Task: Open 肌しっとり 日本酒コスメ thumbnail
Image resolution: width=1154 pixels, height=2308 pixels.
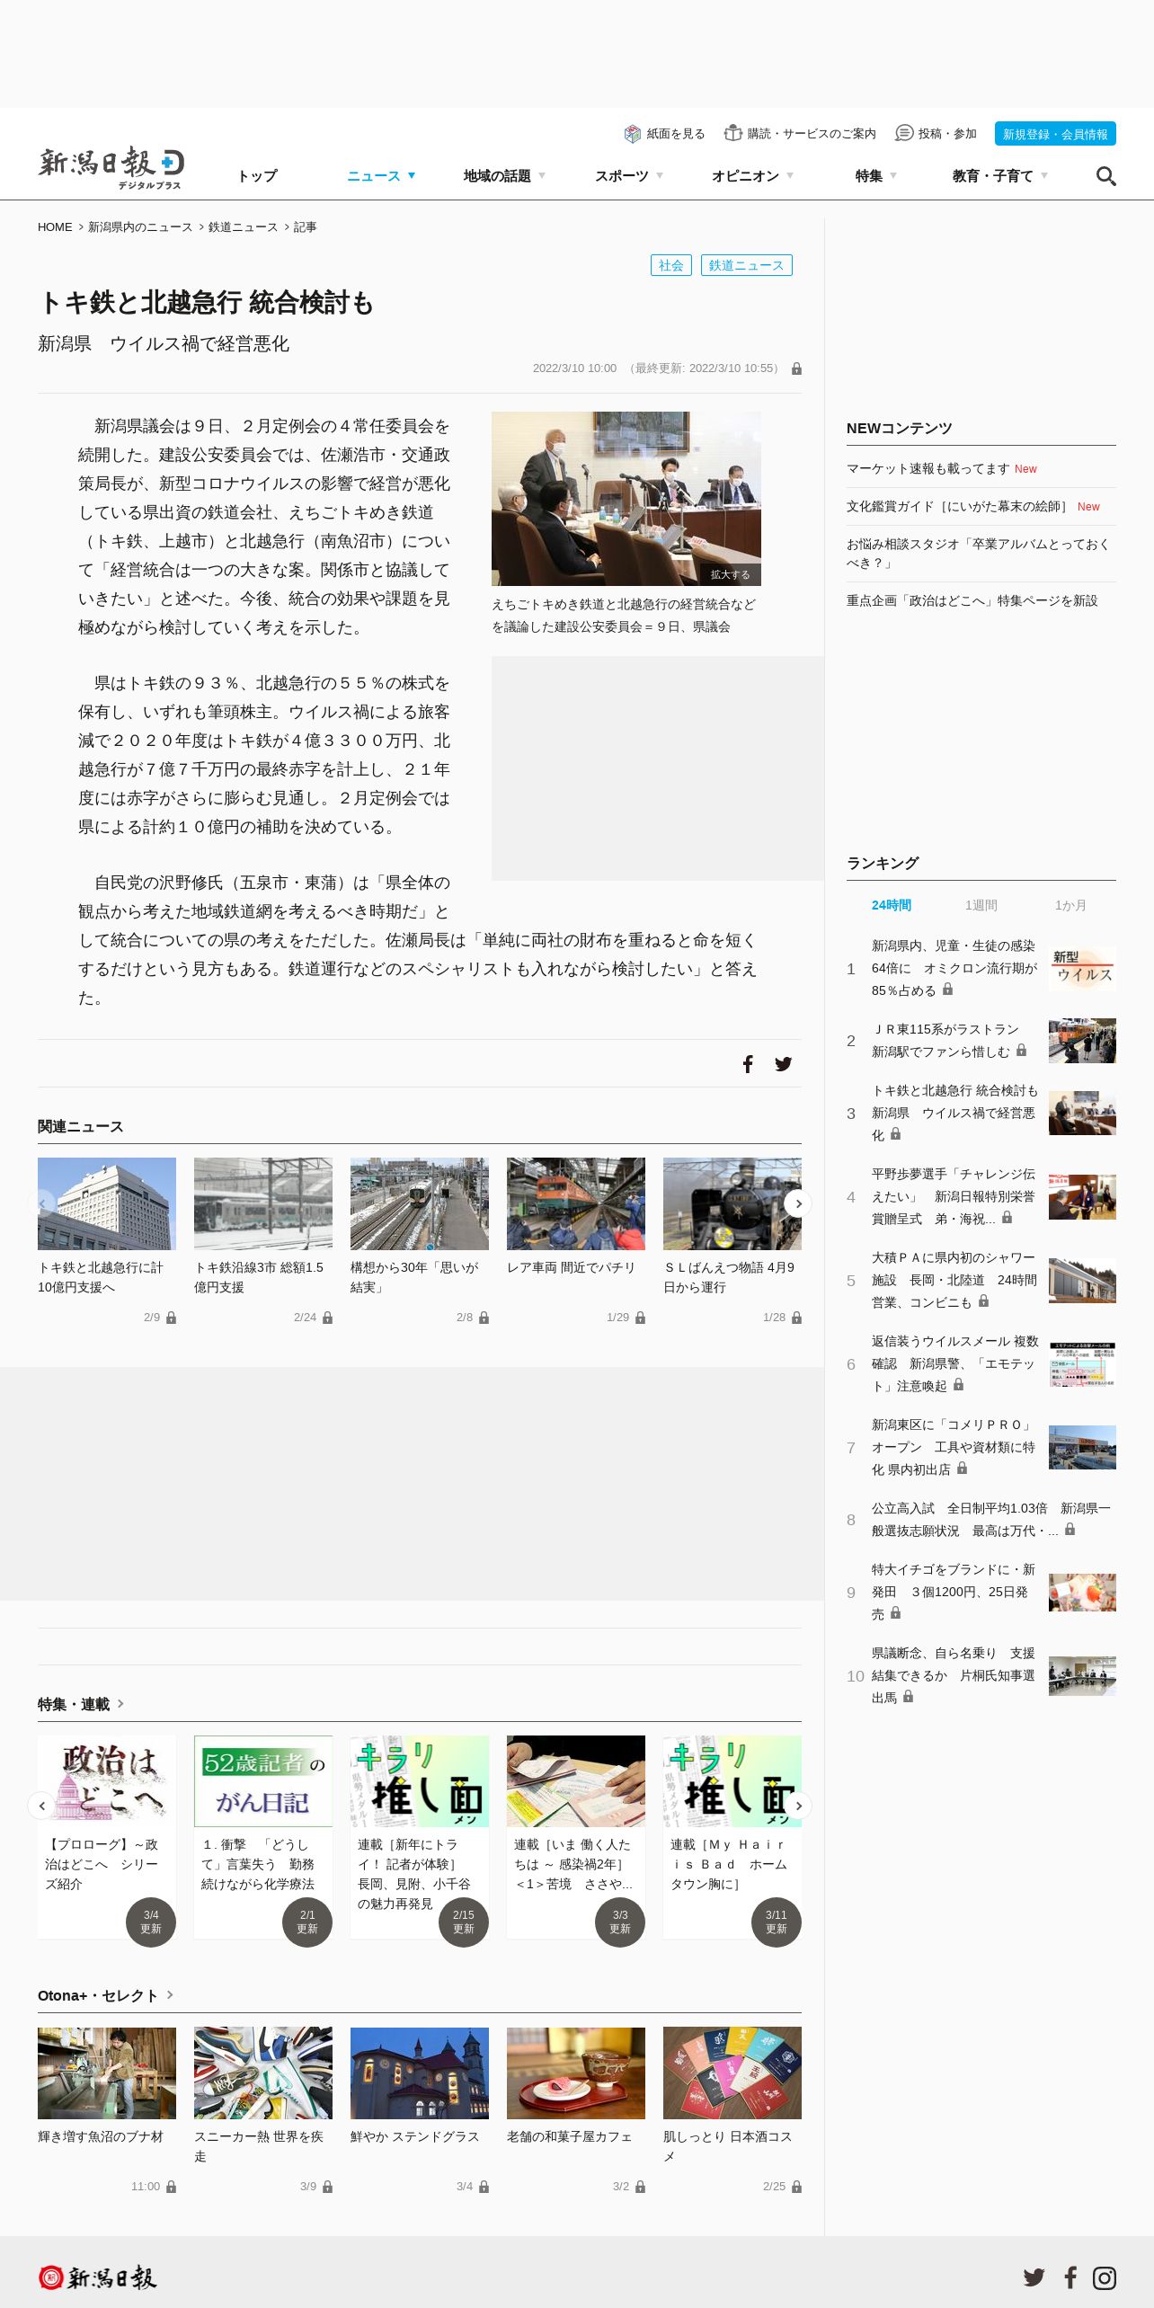Action: (732, 2073)
